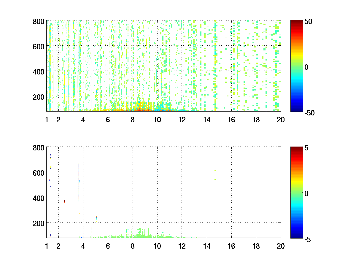Viewport: 356px width, 267px height.
Task: Click the 200 y-axis tick of lower plot
Action: (39, 223)
